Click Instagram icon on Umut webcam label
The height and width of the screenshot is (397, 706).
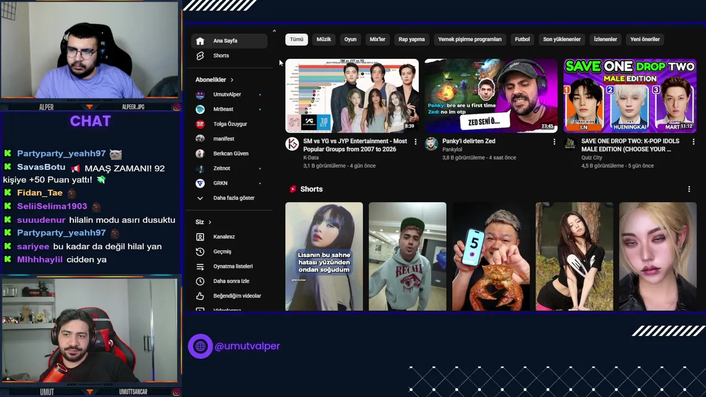coord(176,392)
